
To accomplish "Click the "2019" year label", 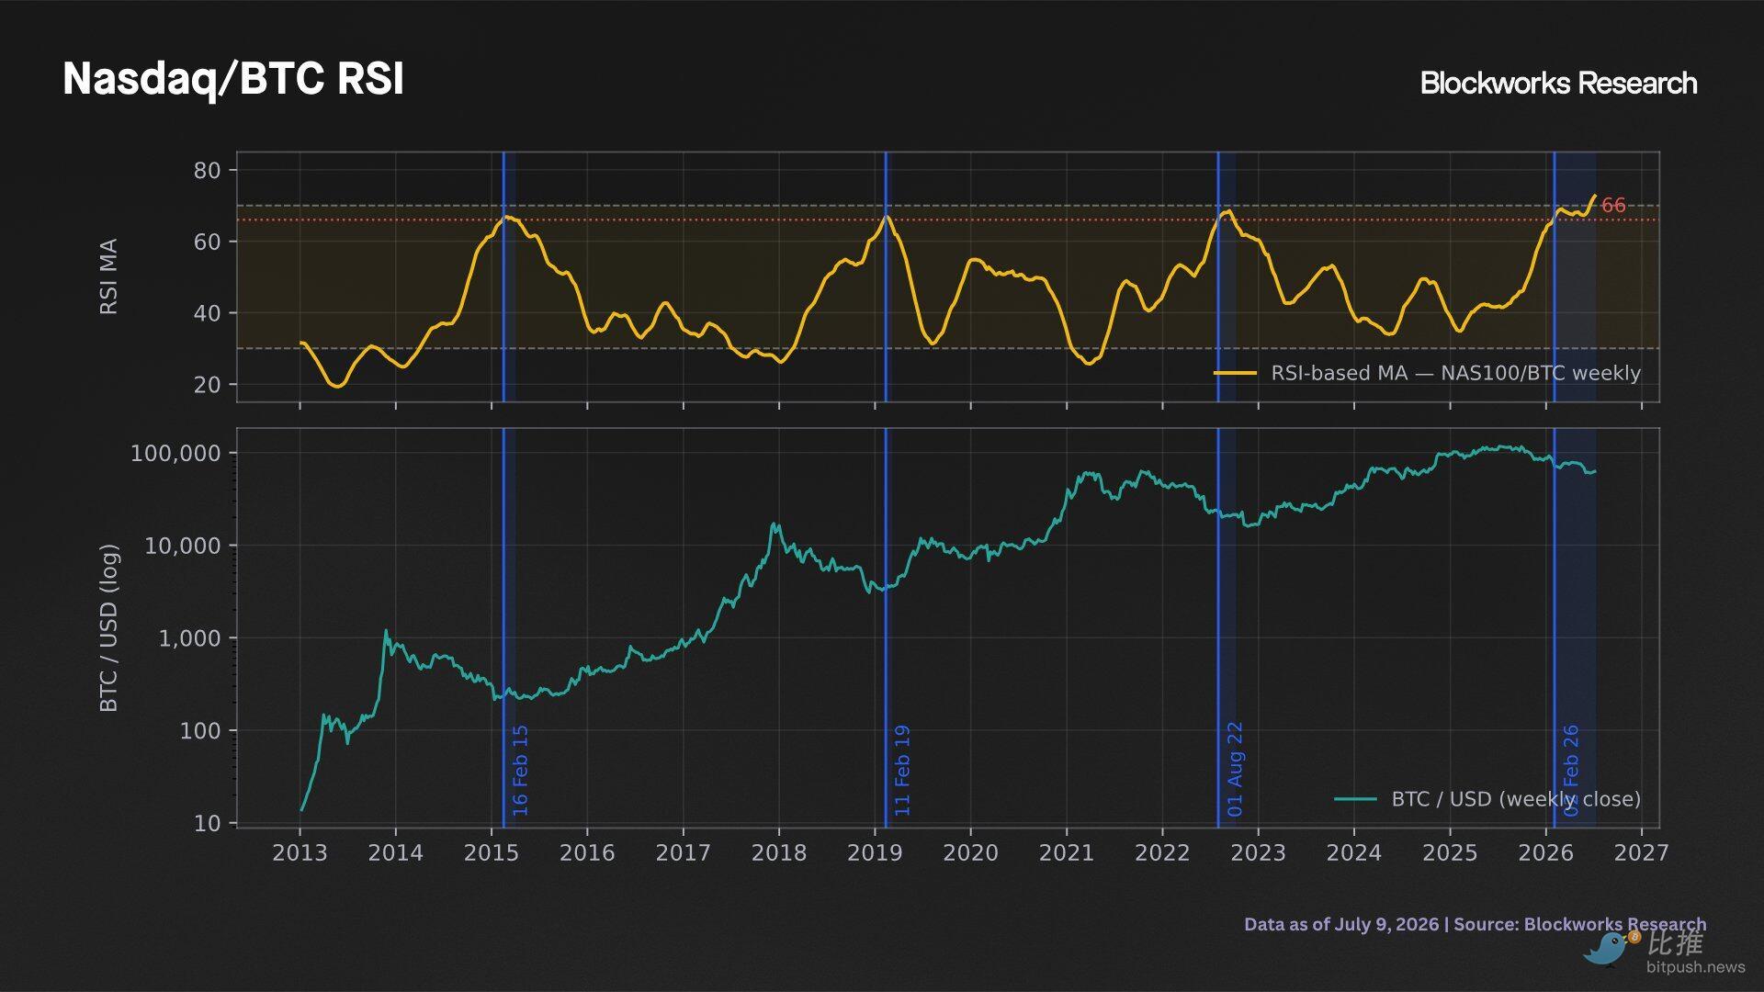I will click(x=875, y=853).
